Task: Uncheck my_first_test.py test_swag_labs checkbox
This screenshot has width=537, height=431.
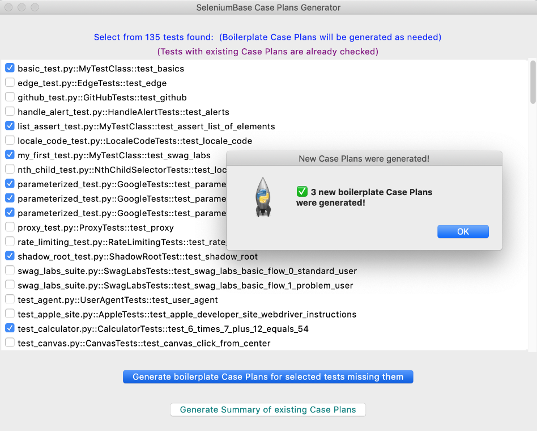Action: (10, 155)
